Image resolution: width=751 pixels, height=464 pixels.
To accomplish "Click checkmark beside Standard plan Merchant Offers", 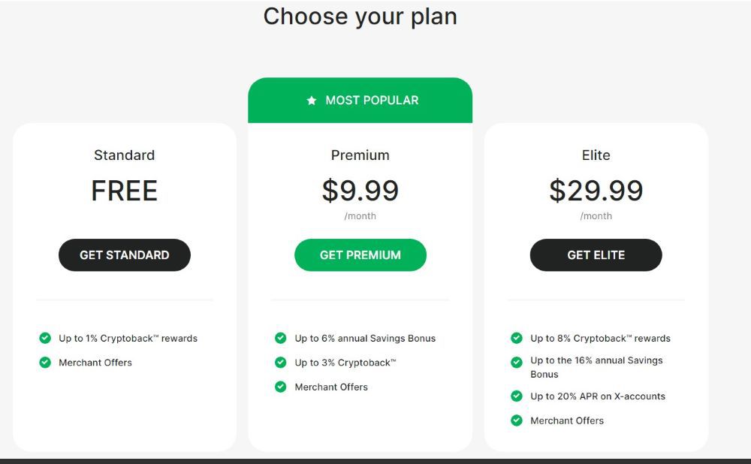I will [x=45, y=363].
